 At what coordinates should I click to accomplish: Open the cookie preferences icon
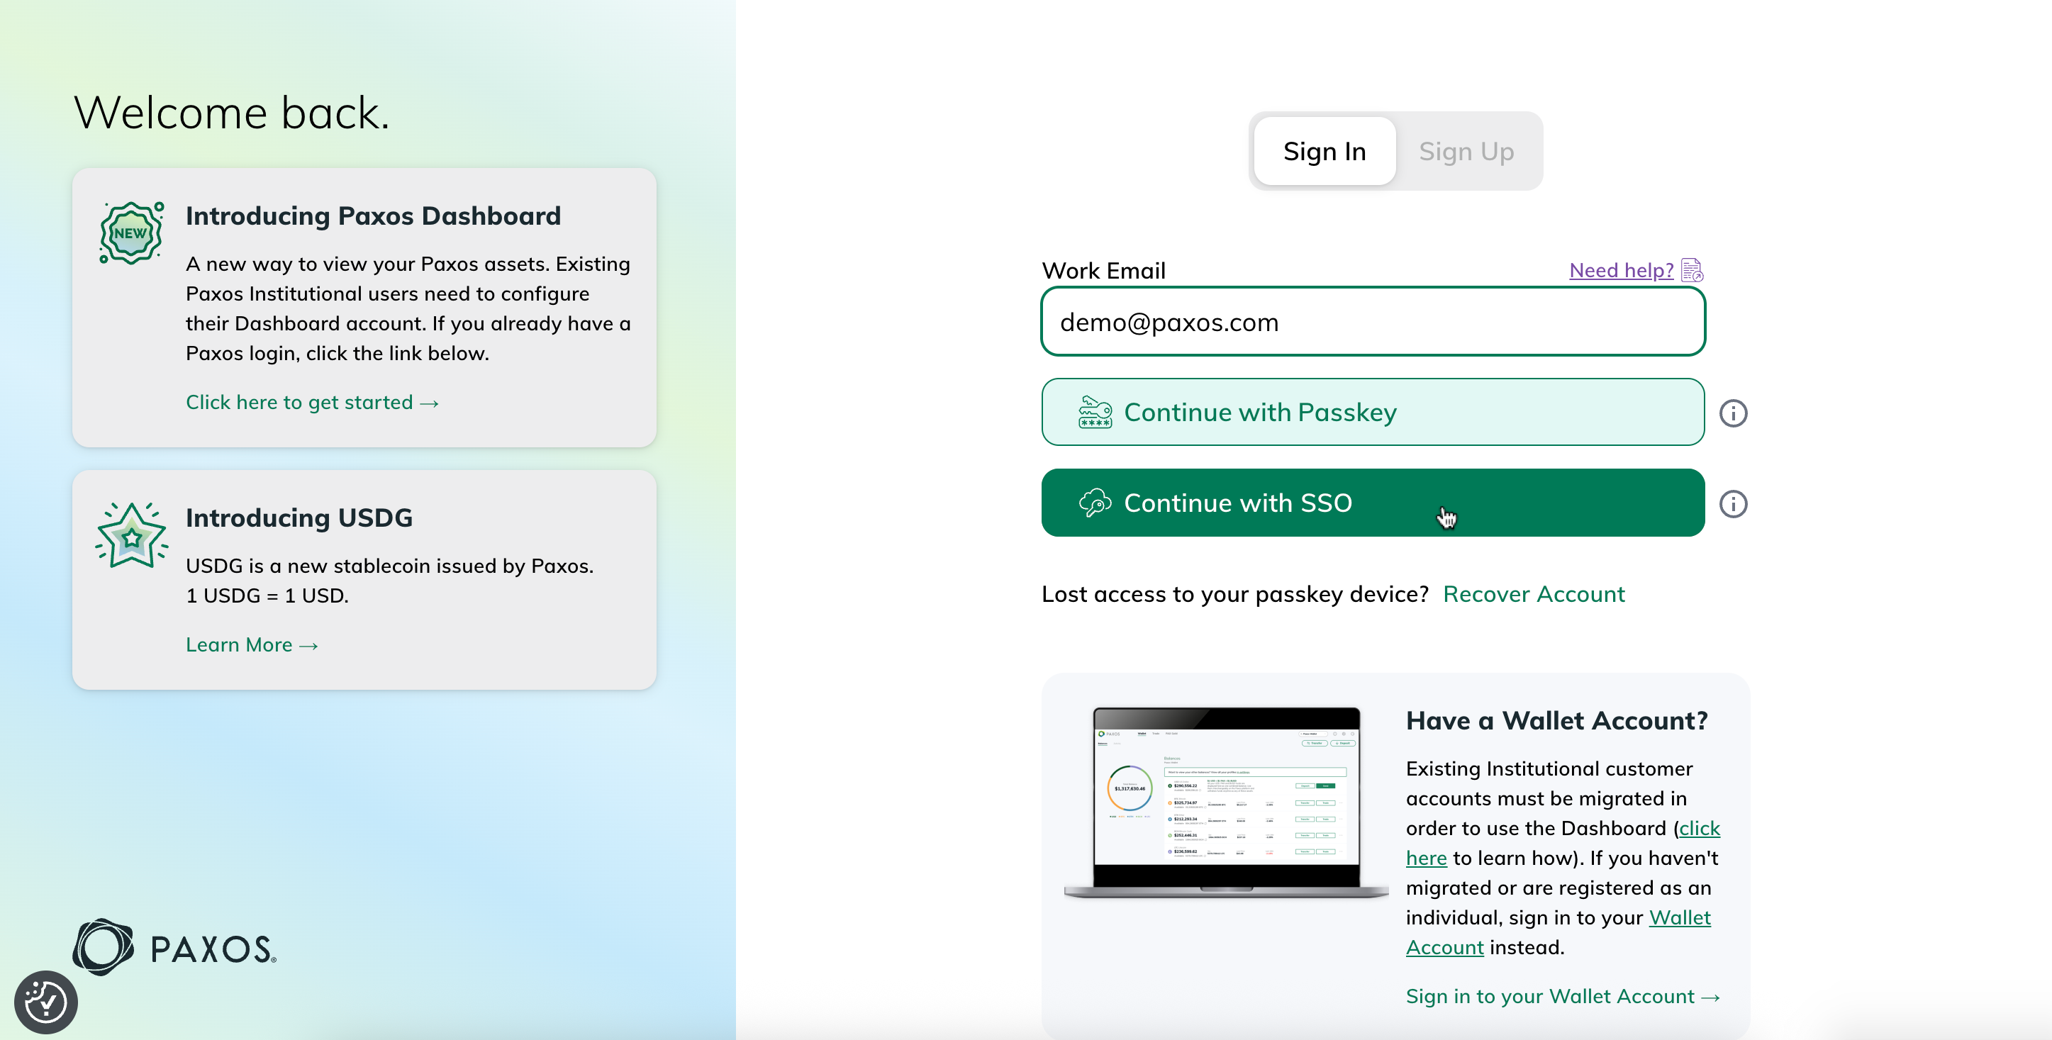[45, 1002]
